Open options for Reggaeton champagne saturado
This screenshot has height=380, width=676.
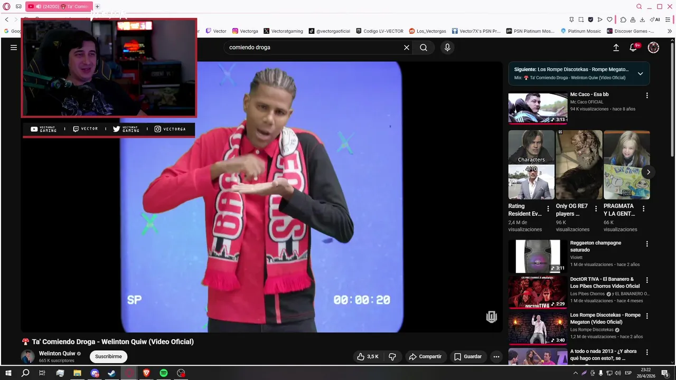[647, 244]
